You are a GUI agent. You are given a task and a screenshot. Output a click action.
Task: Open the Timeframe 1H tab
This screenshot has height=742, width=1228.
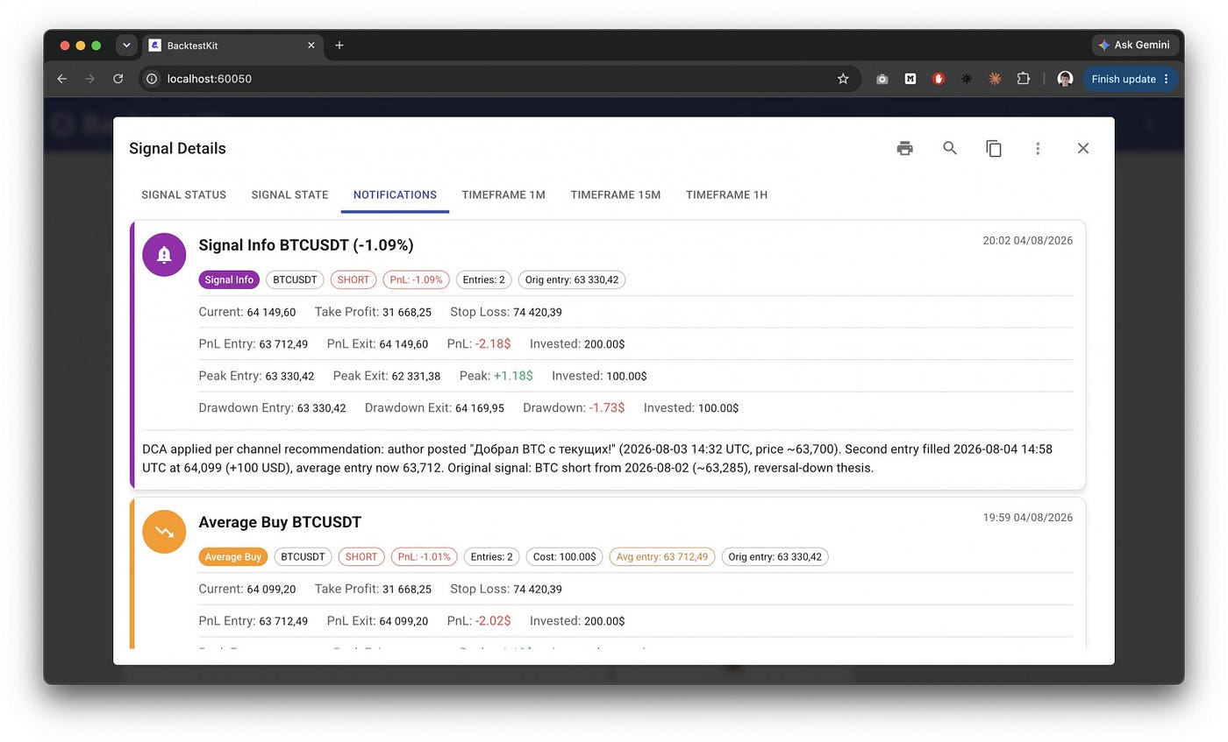[x=726, y=194]
